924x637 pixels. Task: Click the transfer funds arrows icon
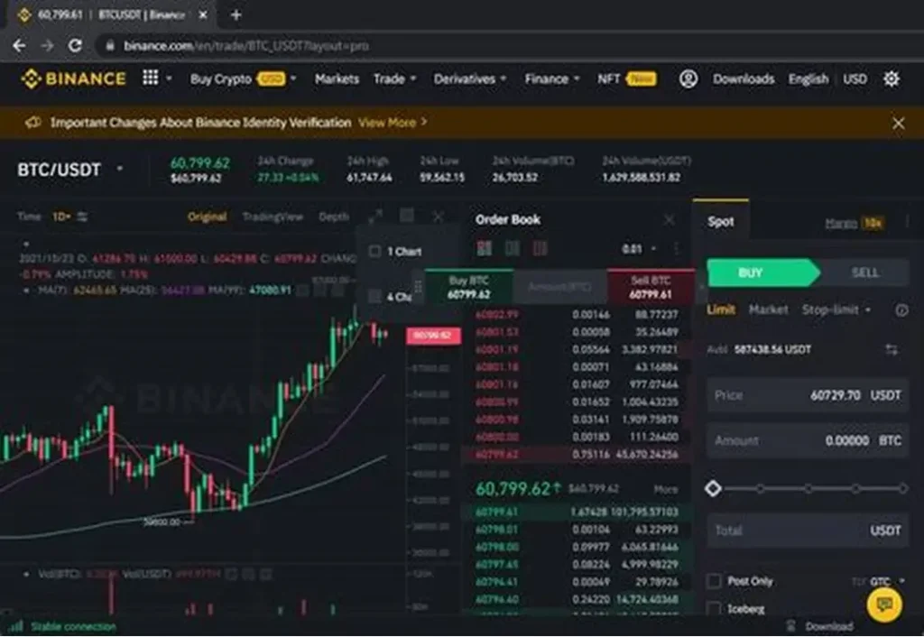(x=892, y=349)
